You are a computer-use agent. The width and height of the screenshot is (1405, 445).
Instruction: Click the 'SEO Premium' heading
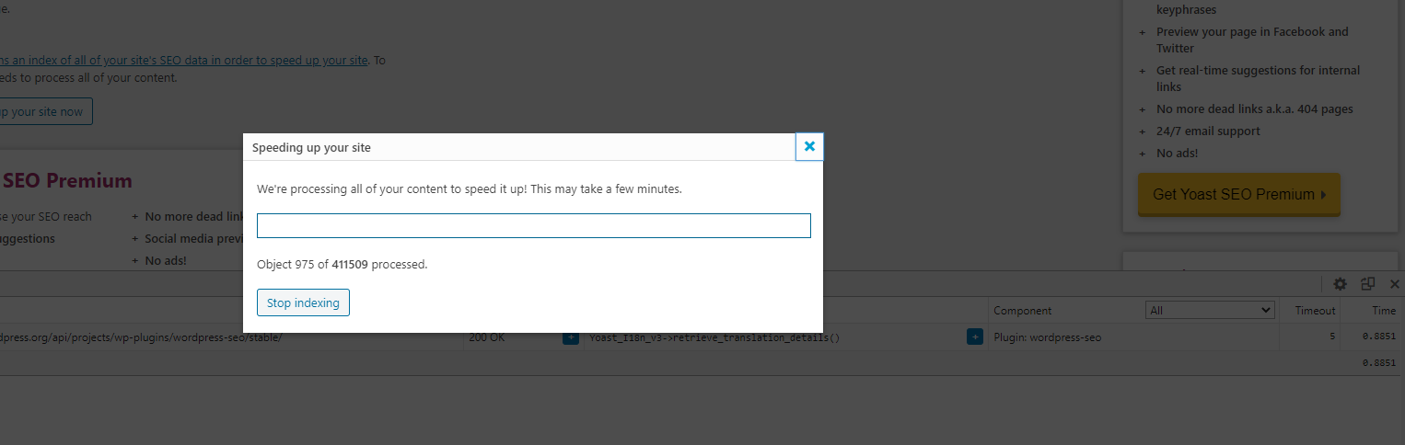(67, 181)
